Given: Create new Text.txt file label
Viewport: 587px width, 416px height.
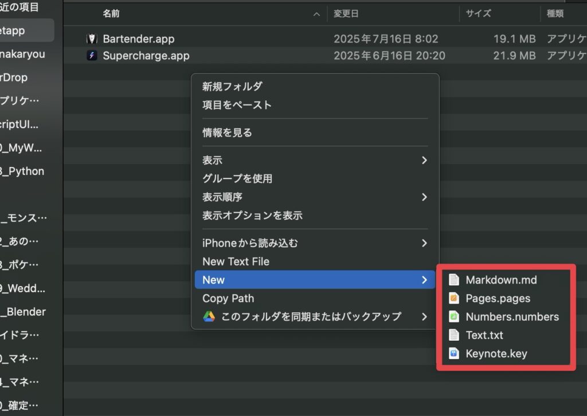Looking at the screenshot, I should [484, 335].
